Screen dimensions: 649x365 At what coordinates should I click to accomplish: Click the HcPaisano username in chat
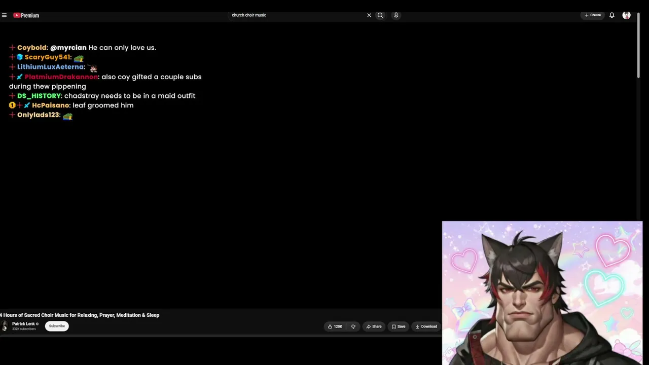51,105
